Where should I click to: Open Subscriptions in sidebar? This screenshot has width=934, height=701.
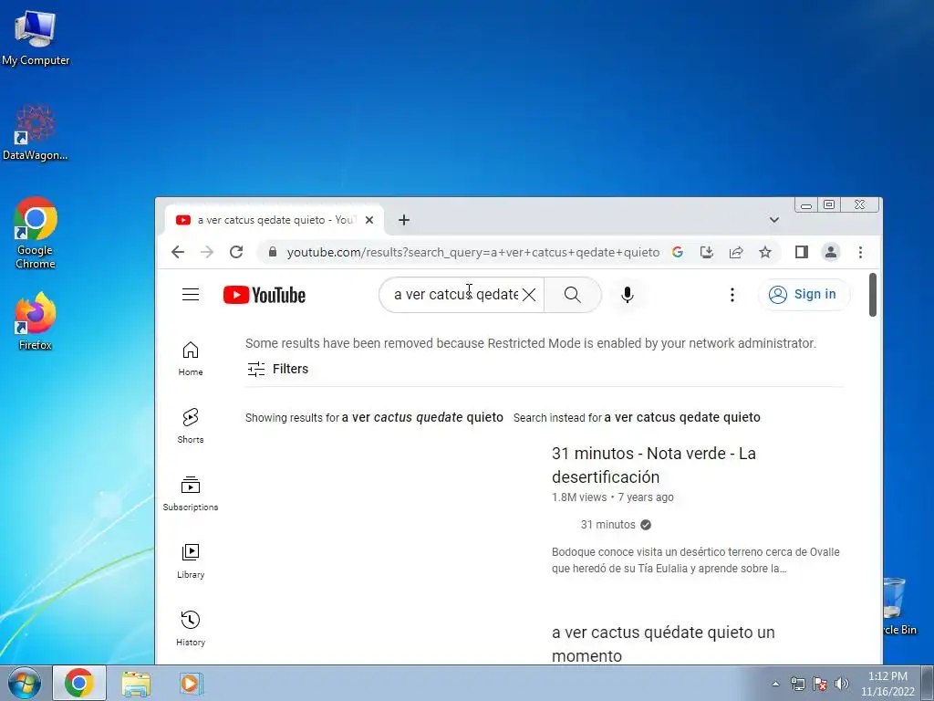pos(191,494)
